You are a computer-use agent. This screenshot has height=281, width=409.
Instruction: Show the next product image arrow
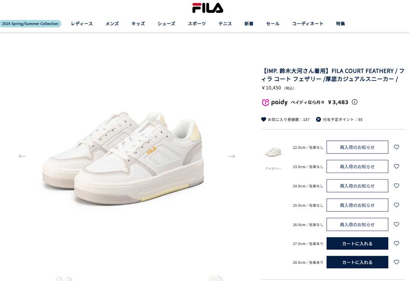231,156
